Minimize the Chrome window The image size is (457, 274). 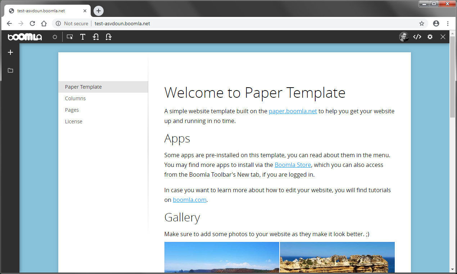[x=424, y=4]
